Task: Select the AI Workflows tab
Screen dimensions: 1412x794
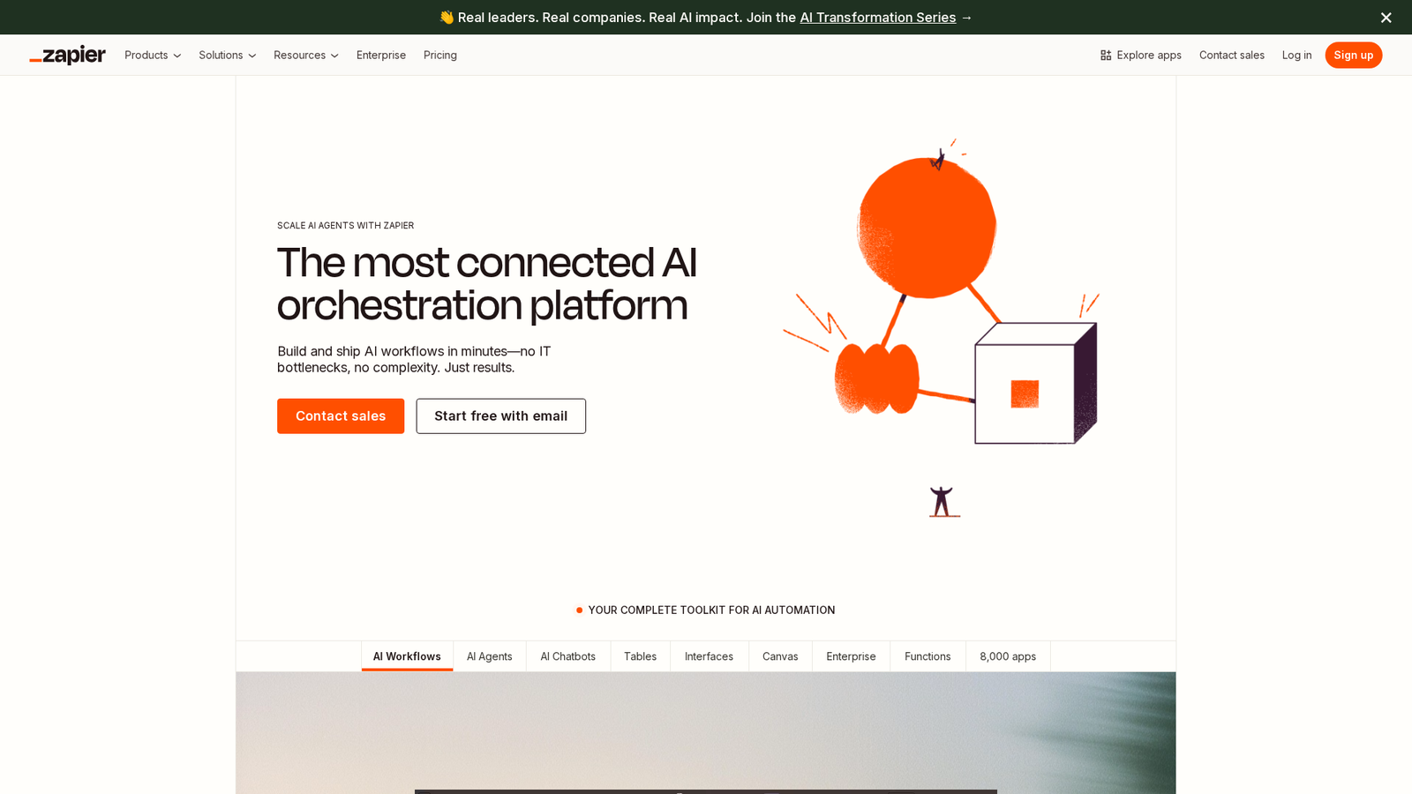Action: 407,656
